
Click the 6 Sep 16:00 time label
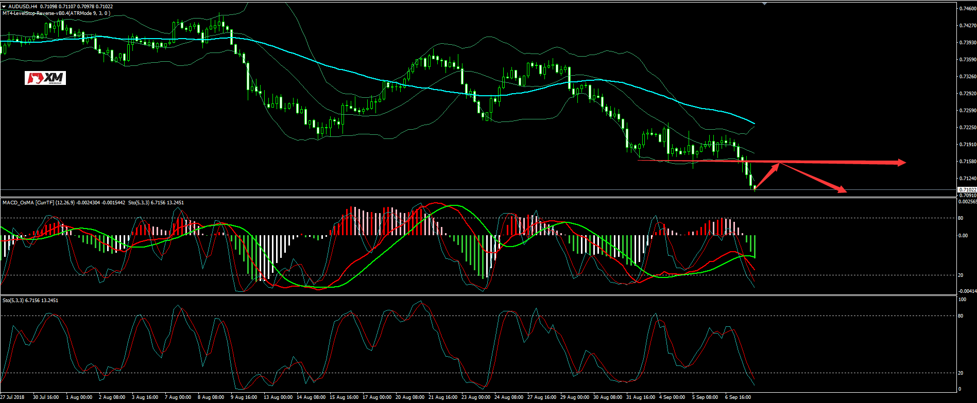pyautogui.click(x=738, y=397)
